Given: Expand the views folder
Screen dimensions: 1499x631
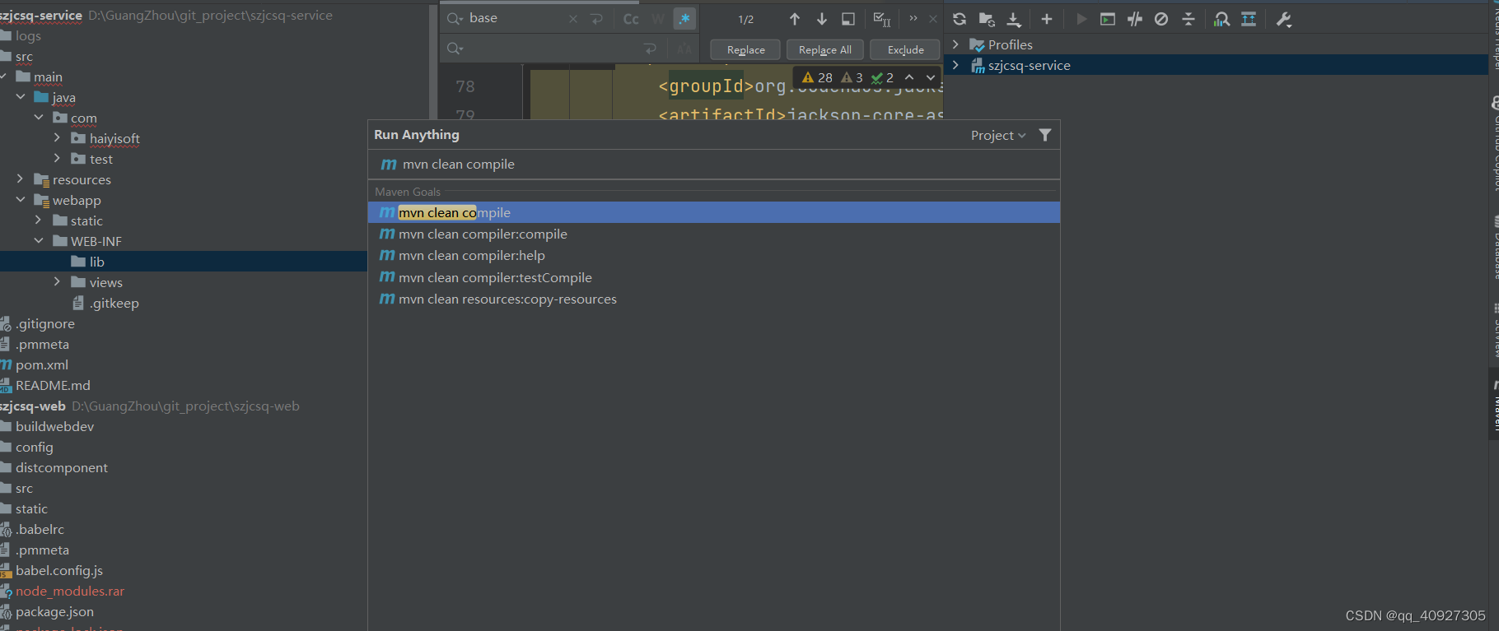Looking at the screenshot, I should click(57, 282).
